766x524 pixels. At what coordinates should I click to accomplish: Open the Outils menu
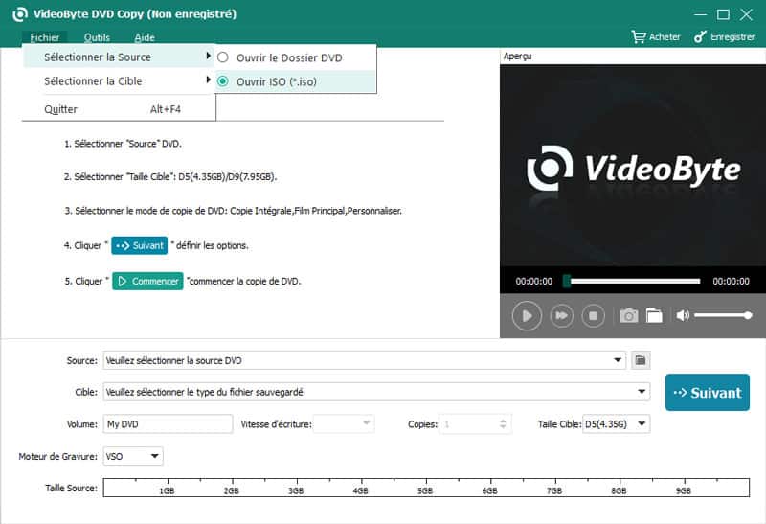click(x=97, y=37)
